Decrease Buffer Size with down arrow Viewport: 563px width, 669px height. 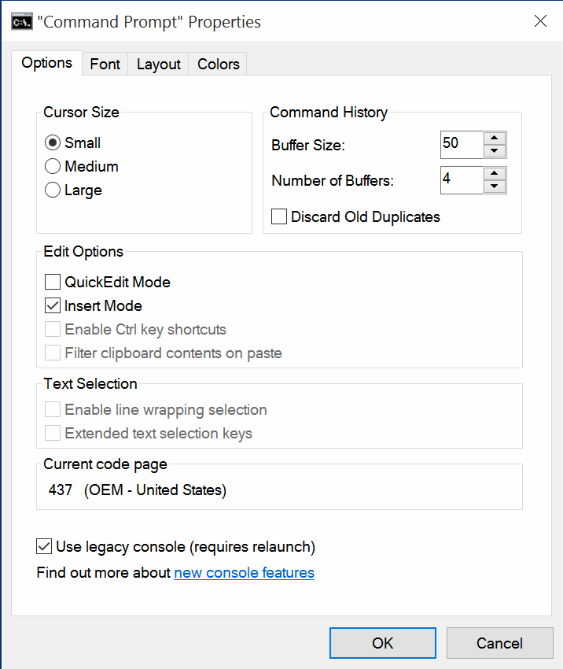tap(494, 151)
